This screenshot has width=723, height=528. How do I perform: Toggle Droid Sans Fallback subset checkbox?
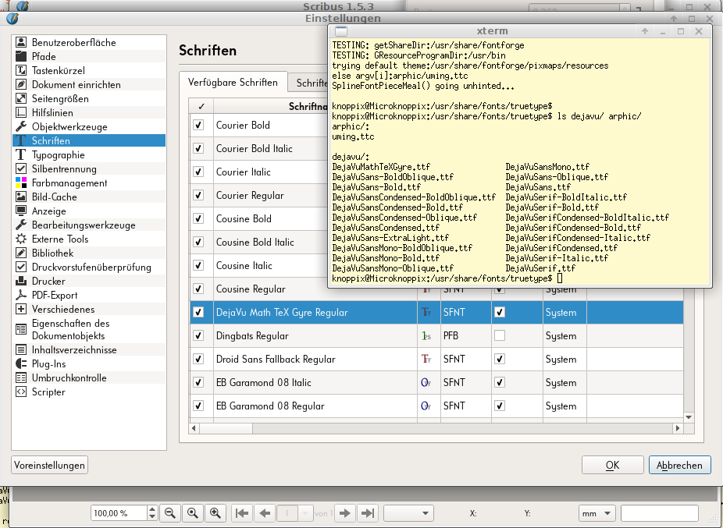point(500,359)
